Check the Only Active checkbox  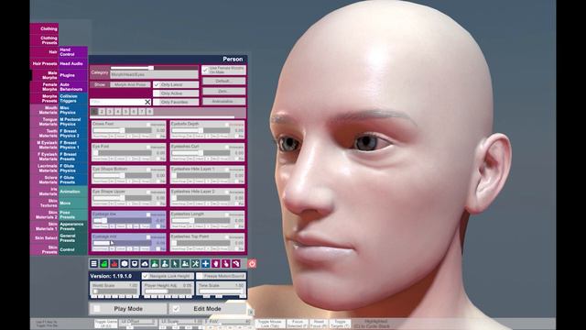pos(157,93)
